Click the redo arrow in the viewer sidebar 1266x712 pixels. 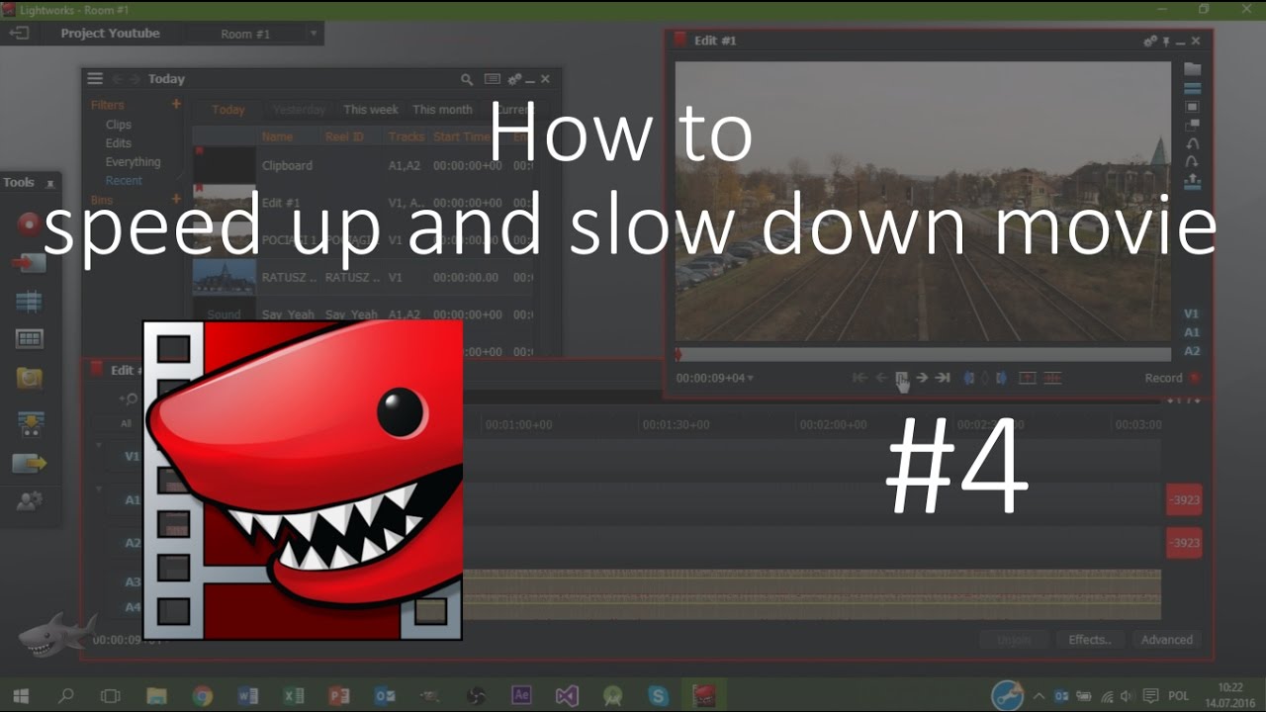[1193, 162]
